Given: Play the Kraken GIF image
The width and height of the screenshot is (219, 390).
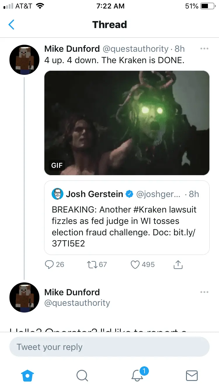Looking at the screenshot, I should tap(127, 123).
